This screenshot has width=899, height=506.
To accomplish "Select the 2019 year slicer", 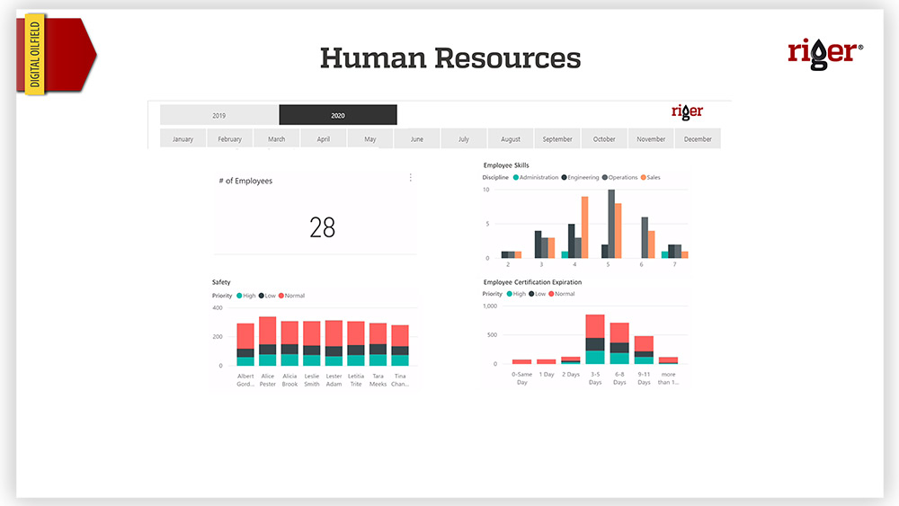I will [219, 115].
